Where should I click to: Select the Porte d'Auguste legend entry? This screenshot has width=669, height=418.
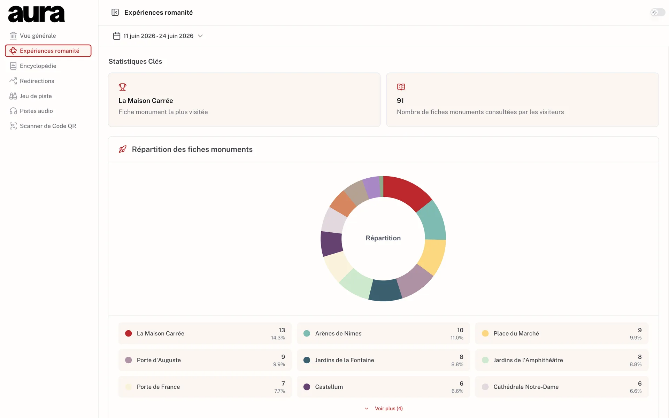pos(205,360)
